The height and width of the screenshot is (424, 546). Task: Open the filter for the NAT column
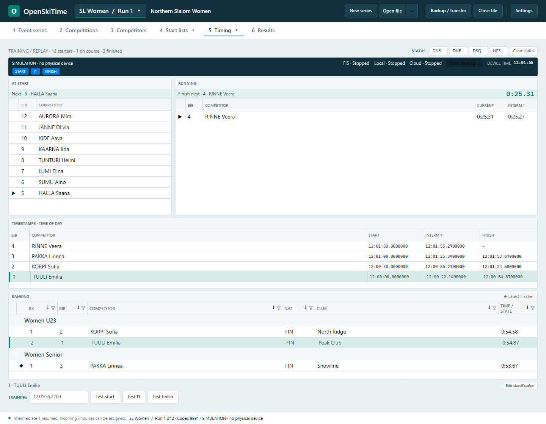tap(311, 308)
